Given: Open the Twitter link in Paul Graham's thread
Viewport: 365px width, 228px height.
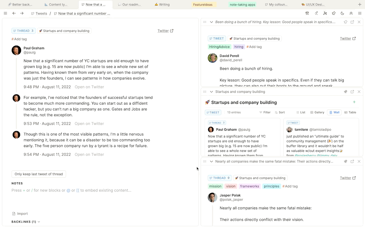Looking at the screenshot, I should pos(165,31).
